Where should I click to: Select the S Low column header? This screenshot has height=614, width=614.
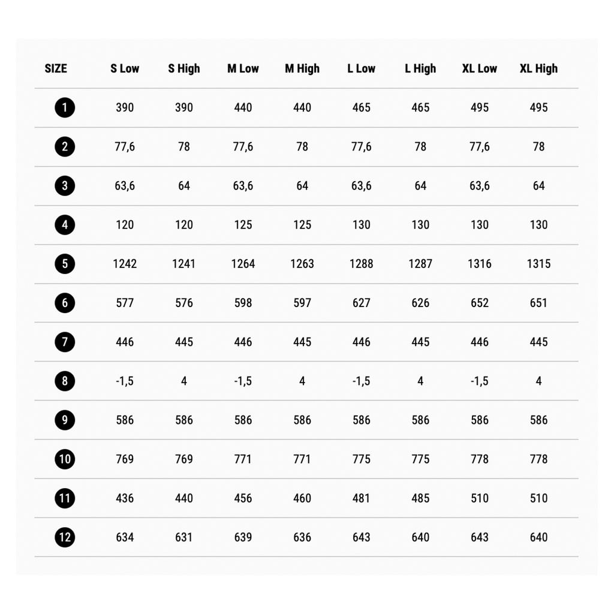click(125, 68)
